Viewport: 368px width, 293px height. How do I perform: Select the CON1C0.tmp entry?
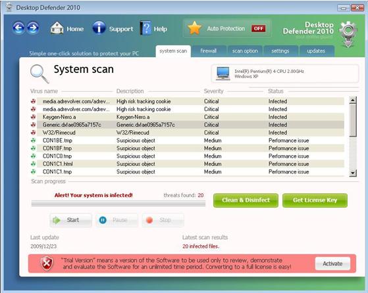point(57,156)
